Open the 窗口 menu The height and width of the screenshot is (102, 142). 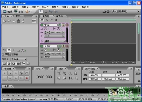tap(76, 7)
